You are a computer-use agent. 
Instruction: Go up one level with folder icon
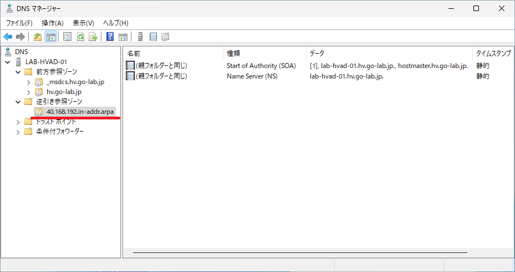click(38, 36)
